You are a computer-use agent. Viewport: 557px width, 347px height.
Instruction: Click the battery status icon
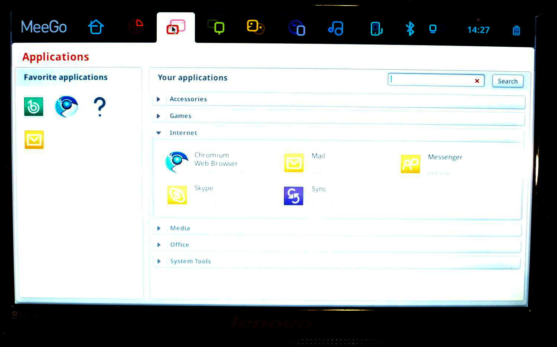[516, 30]
